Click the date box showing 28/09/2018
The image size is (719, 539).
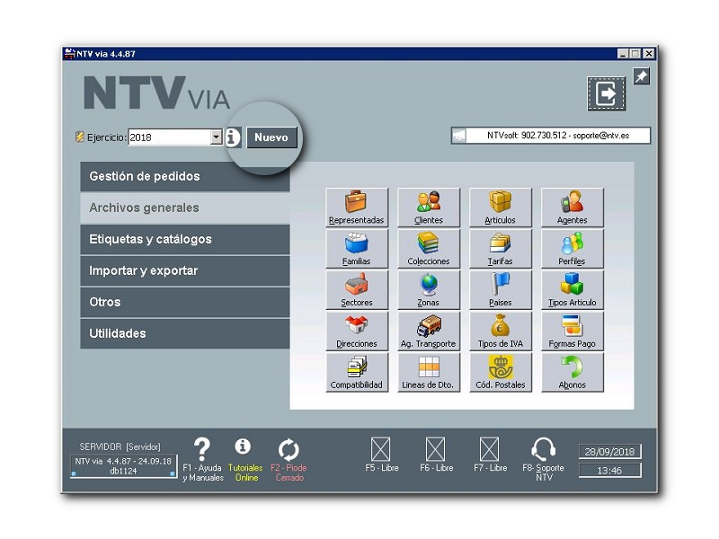[609, 452]
